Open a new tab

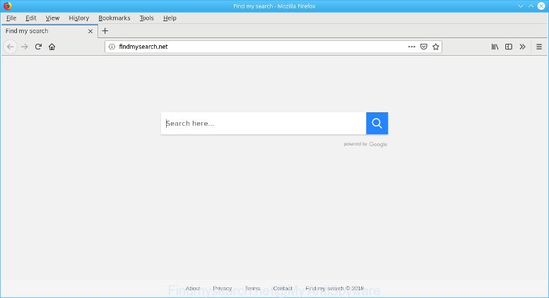click(105, 31)
